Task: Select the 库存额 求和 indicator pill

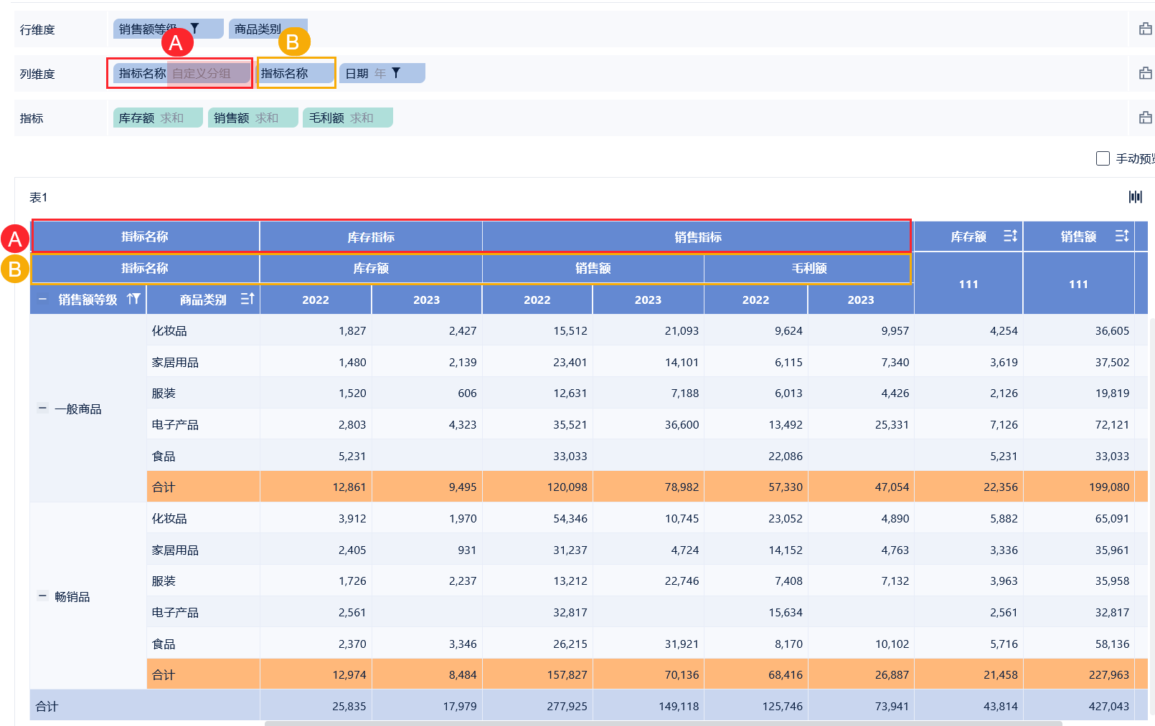Action: tap(157, 118)
